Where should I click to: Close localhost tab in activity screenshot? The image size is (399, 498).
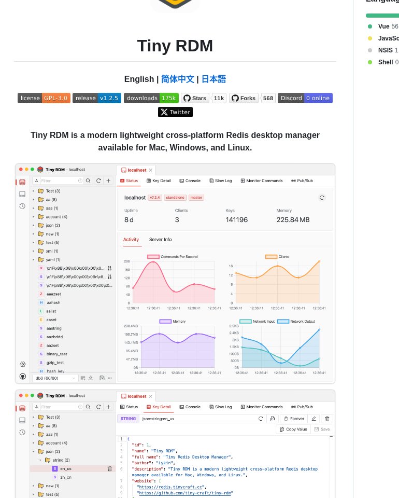point(151,170)
